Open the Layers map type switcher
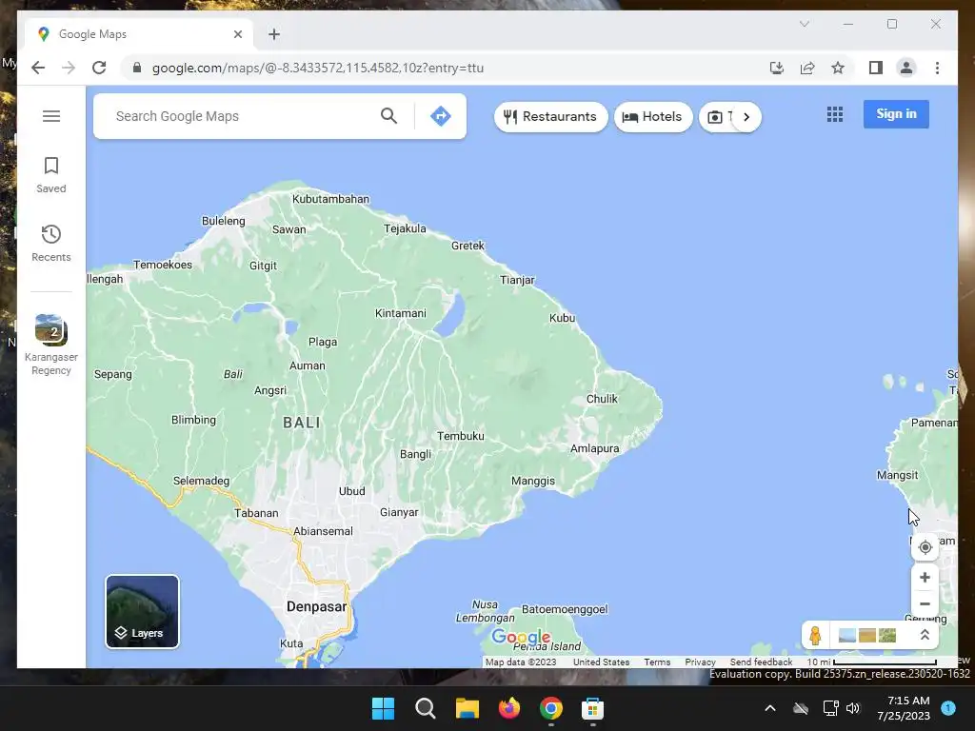The image size is (975, 731). point(143,612)
